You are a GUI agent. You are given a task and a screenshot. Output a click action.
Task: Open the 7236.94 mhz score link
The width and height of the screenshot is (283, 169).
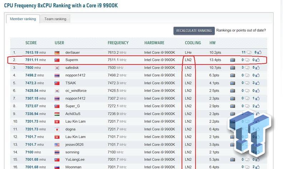35,114
